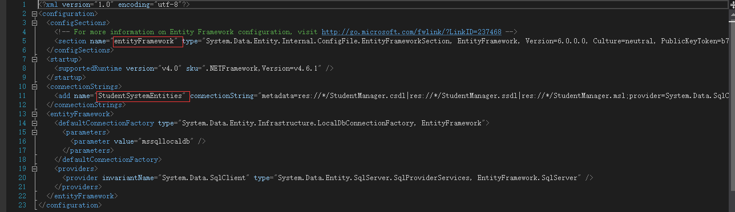Collapse the <startup> block
Image resolution: width=735 pixels, height=212 pixels.
(x=34, y=59)
